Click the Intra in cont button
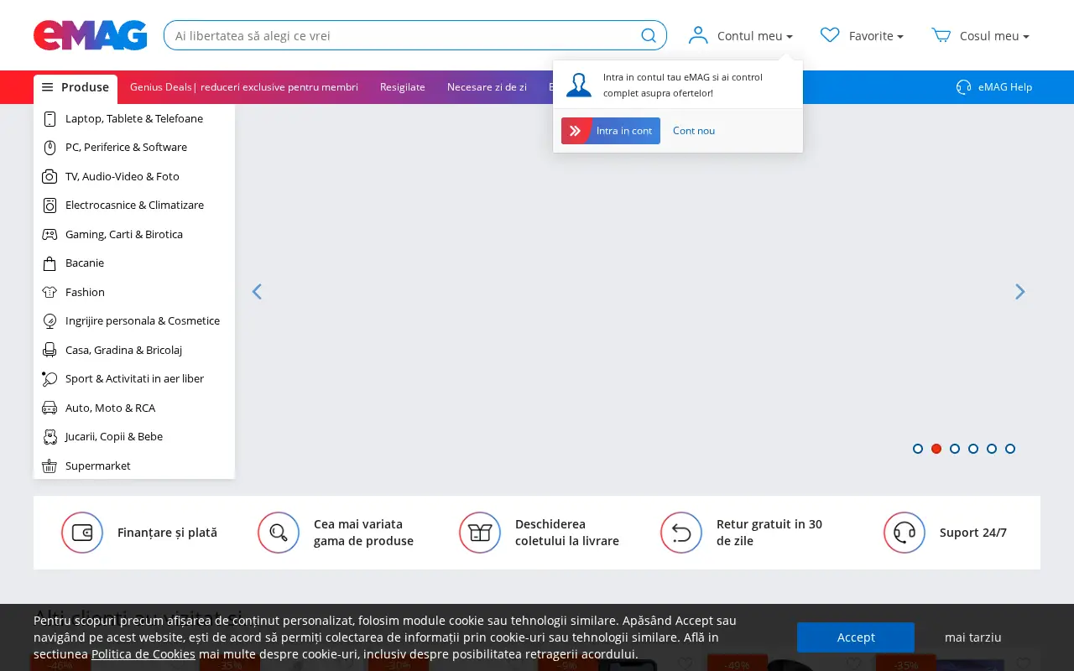This screenshot has width=1074, height=671. pyautogui.click(x=611, y=131)
